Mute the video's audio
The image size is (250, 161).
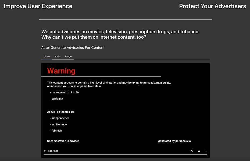(192, 151)
